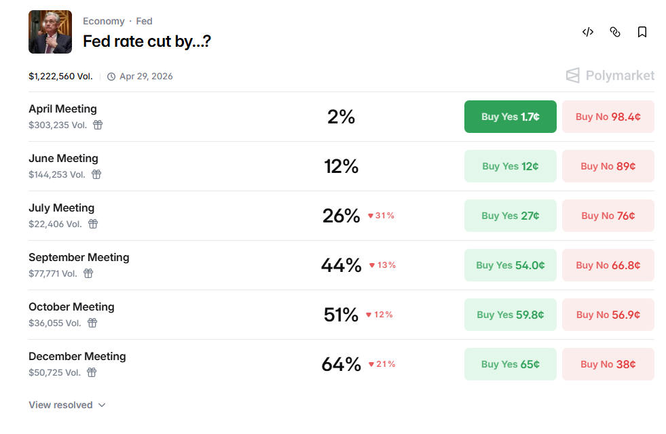Open the Economy category
The image size is (666, 434).
(x=104, y=21)
